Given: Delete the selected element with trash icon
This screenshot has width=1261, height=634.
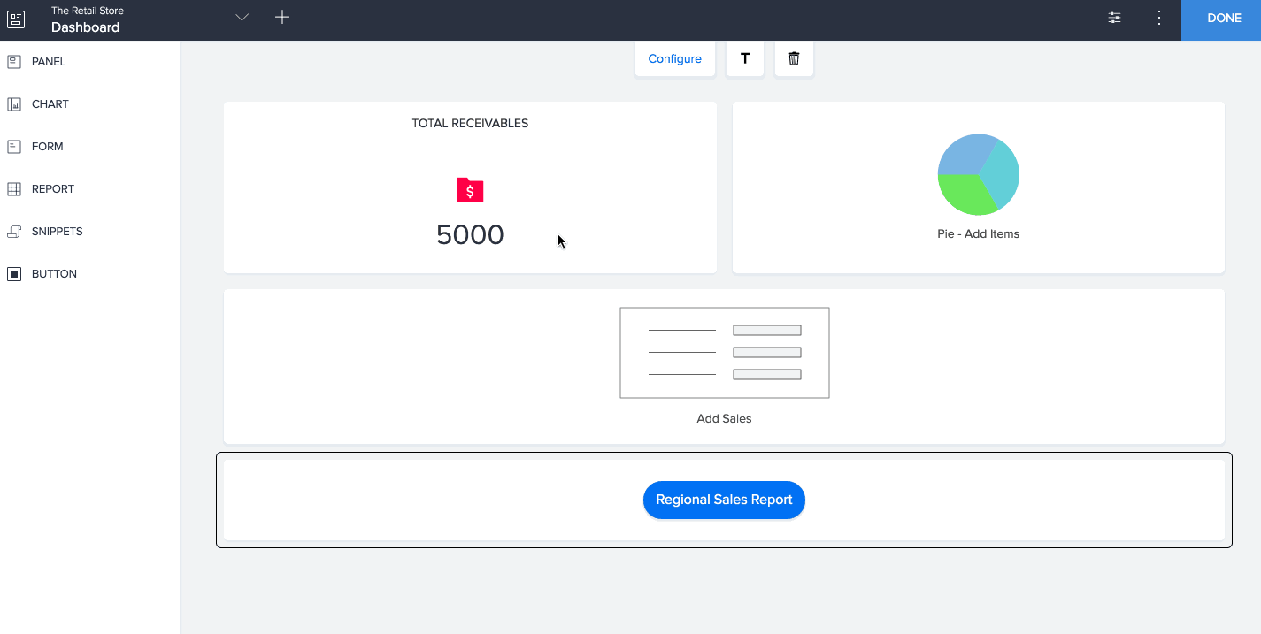Looking at the screenshot, I should (794, 59).
